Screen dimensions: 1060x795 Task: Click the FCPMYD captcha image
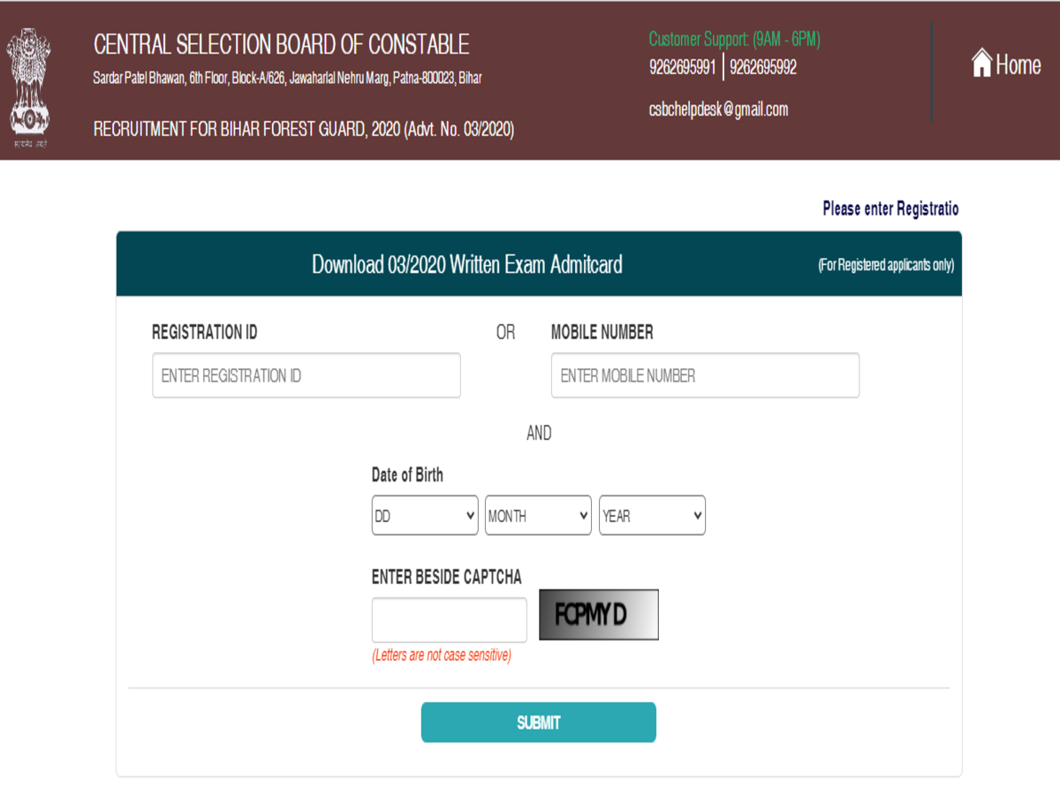click(x=598, y=615)
